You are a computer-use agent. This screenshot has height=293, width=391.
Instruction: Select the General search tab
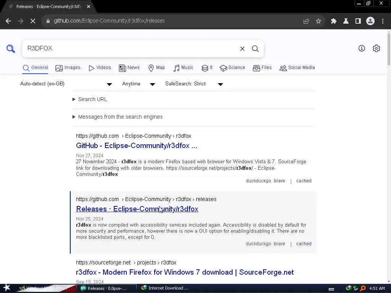[x=36, y=68]
